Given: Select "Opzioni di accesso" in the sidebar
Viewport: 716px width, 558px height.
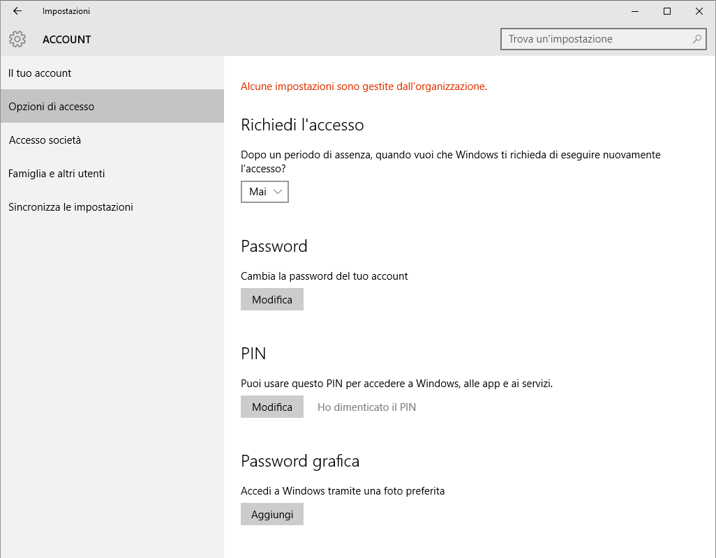Looking at the screenshot, I should [52, 107].
